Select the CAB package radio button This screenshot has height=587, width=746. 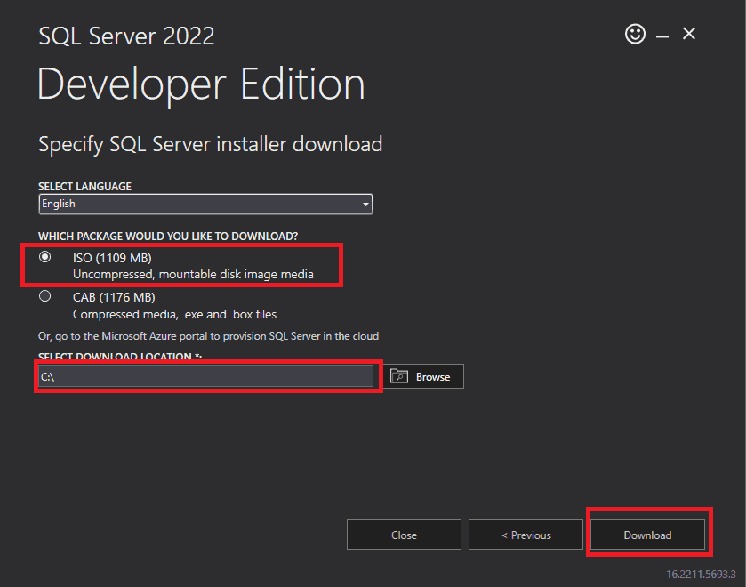click(45, 297)
